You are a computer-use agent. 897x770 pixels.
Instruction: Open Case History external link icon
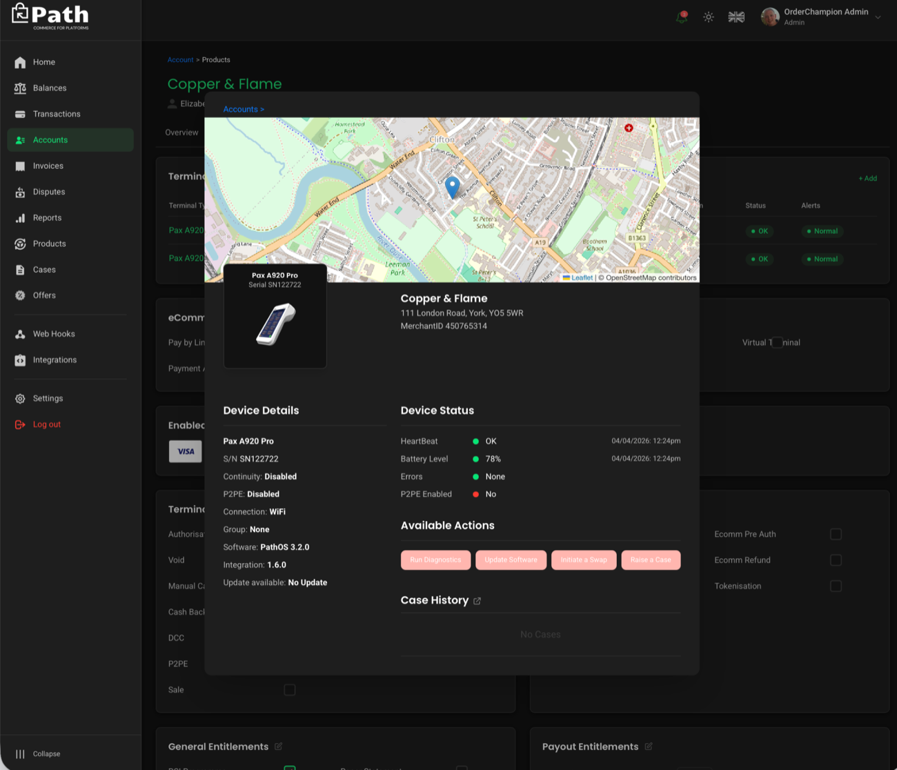(477, 601)
